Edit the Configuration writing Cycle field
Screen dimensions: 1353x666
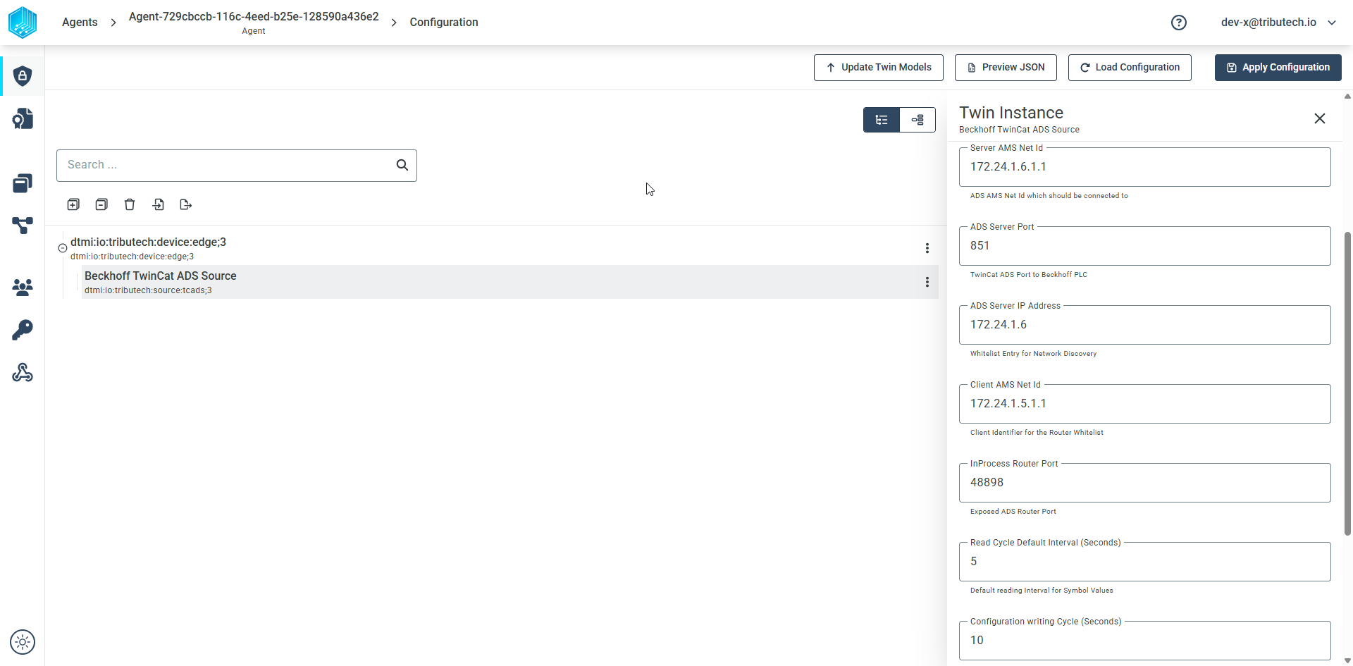click(x=1145, y=641)
